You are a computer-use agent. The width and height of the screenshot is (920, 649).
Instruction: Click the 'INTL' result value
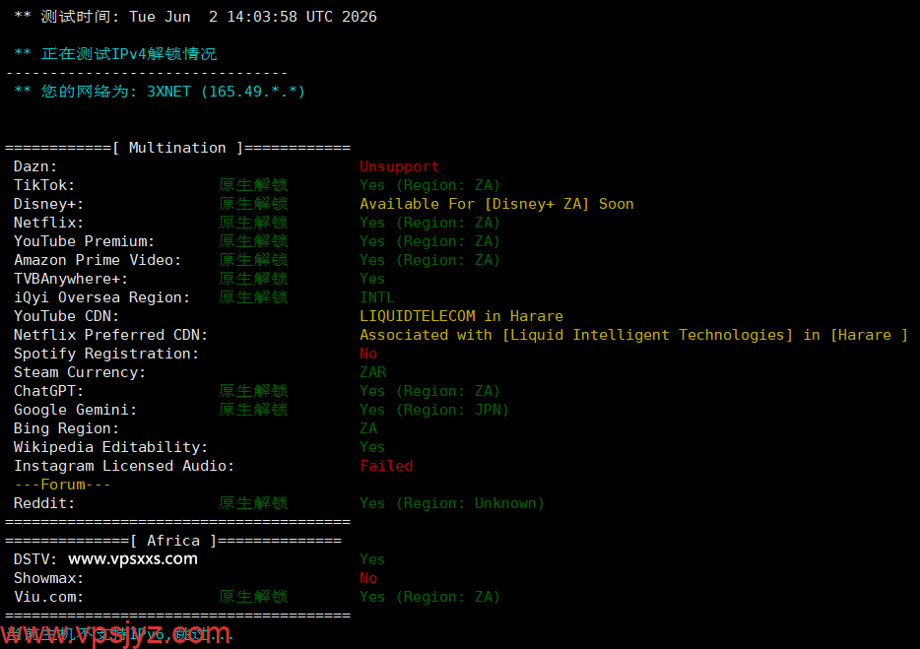[377, 297]
